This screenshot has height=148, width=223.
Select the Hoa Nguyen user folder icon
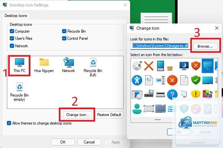coord(44,66)
